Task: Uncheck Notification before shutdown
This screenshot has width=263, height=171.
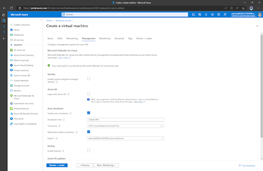Action: click(88, 132)
